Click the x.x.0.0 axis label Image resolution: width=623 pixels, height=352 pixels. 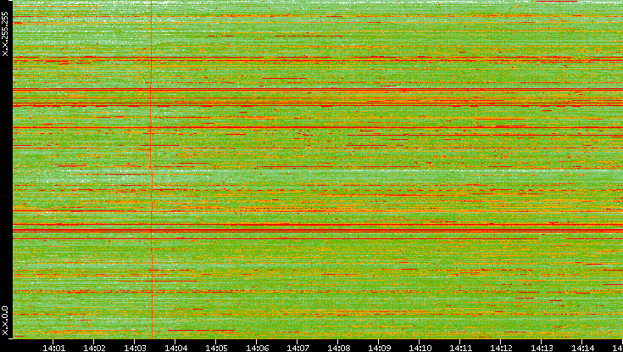point(5,321)
